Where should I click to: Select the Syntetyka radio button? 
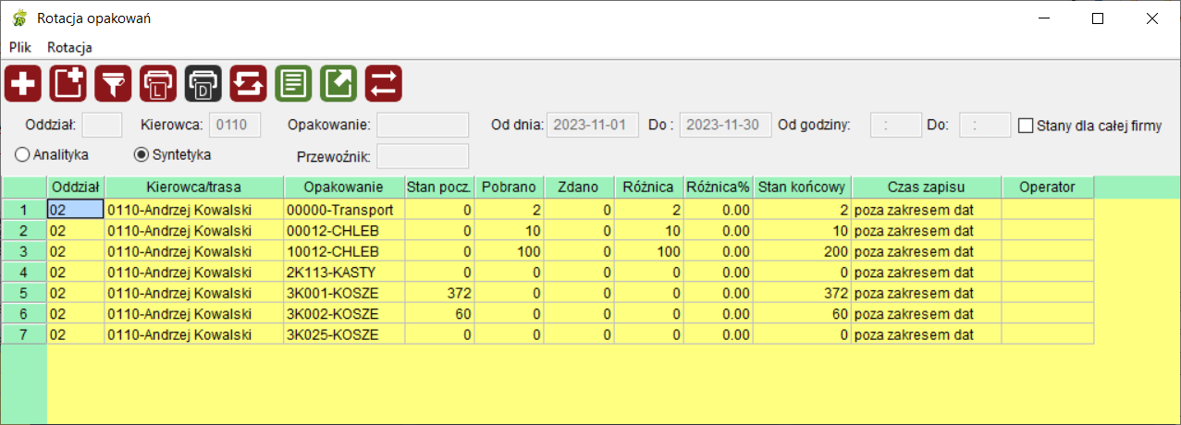pos(141,154)
